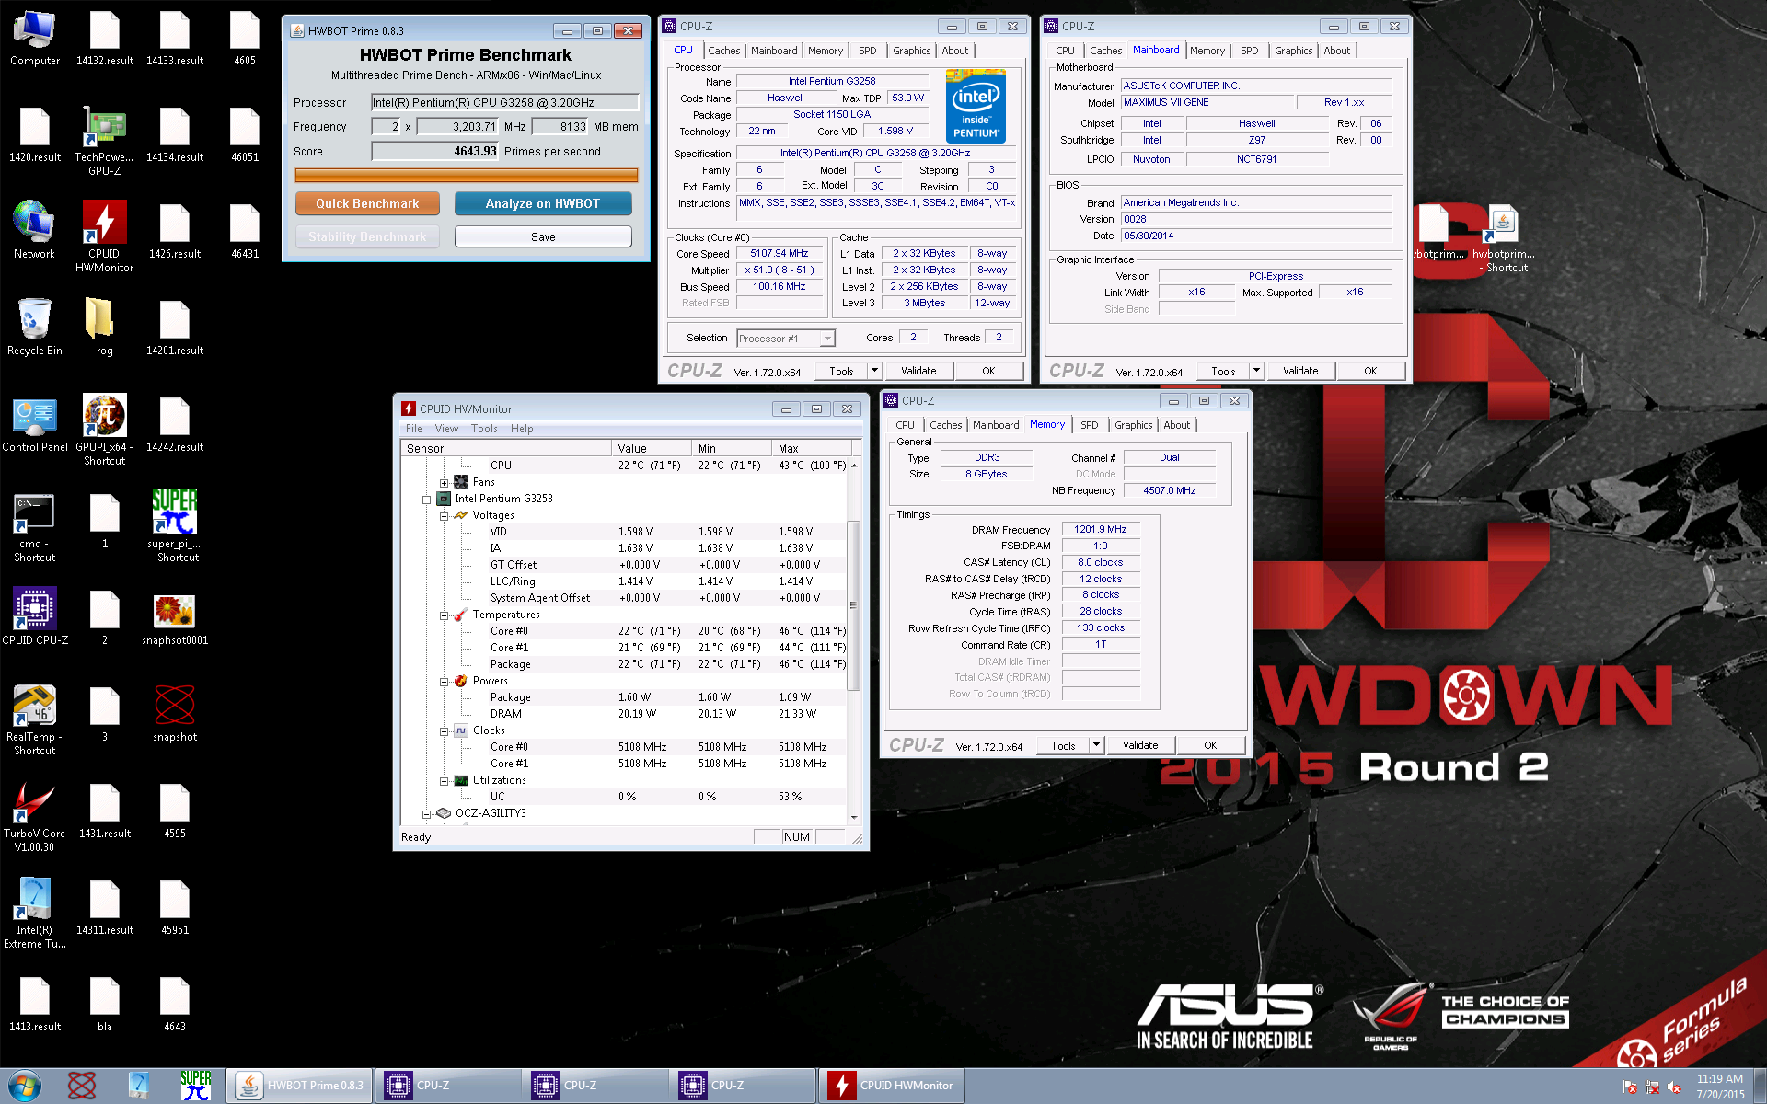This screenshot has height=1104, width=1767.
Task: Click the Quick Benchmark button
Action: point(367,203)
